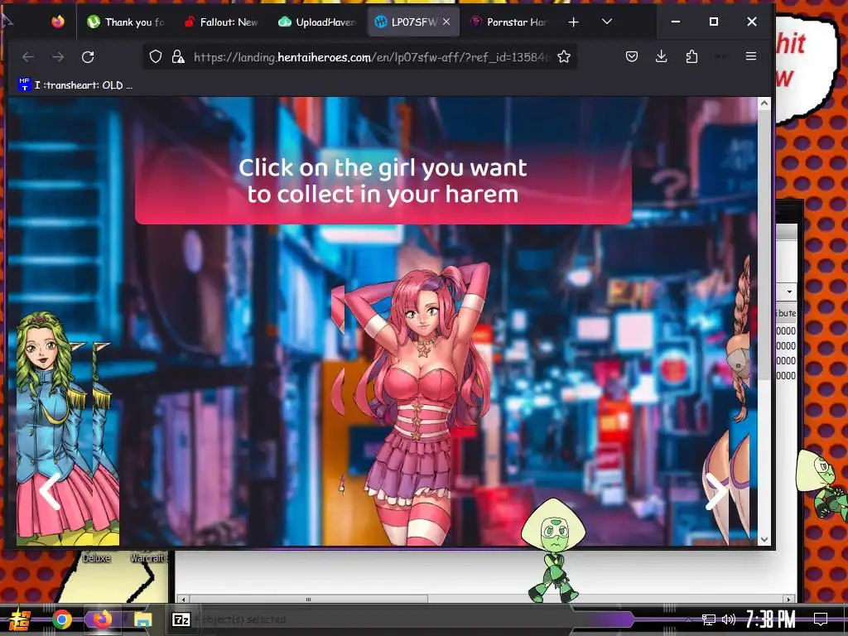Click the 7:38 PM clock
The image size is (848, 636).
pos(770,619)
